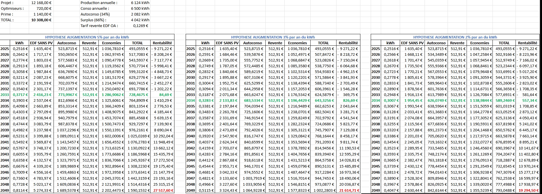Select 'TOTAL' header in the 2% table
Image resolution: width=542 pixels, height=194 pixels.
[504, 43]
